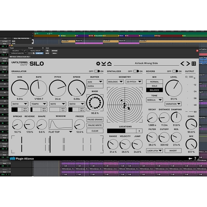This screenshot has width=207, height=207.
Task: Click the granulator SIZE knob
Action: point(20,88)
